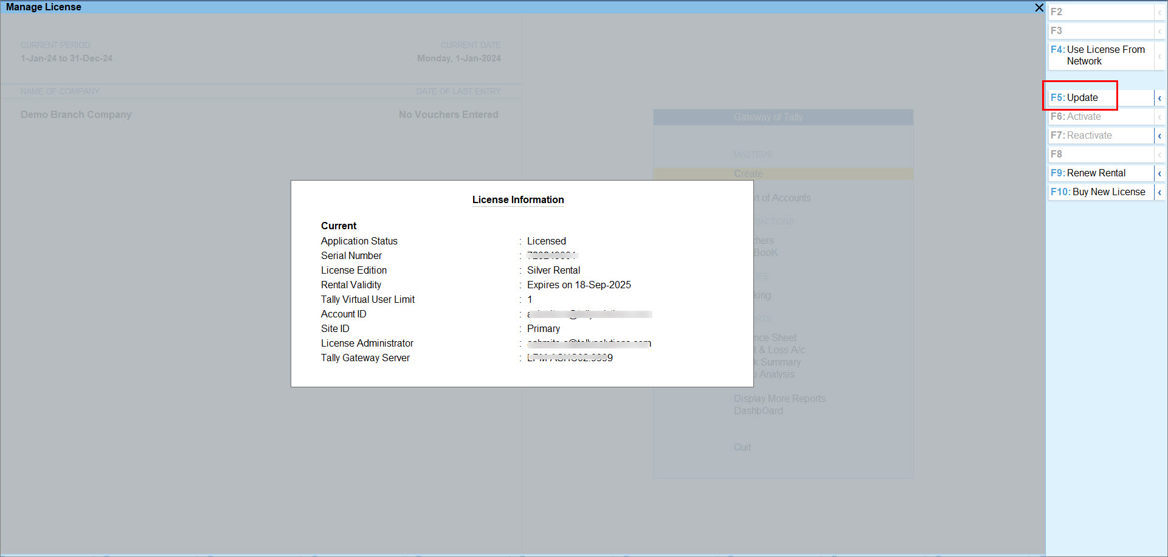Open DashBoard in Gateway of Tally
Viewport: 1168px width, 557px height.
[x=758, y=411]
